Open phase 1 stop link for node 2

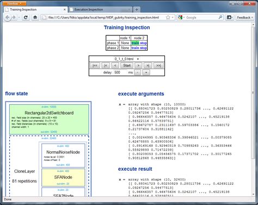tap(143, 43)
